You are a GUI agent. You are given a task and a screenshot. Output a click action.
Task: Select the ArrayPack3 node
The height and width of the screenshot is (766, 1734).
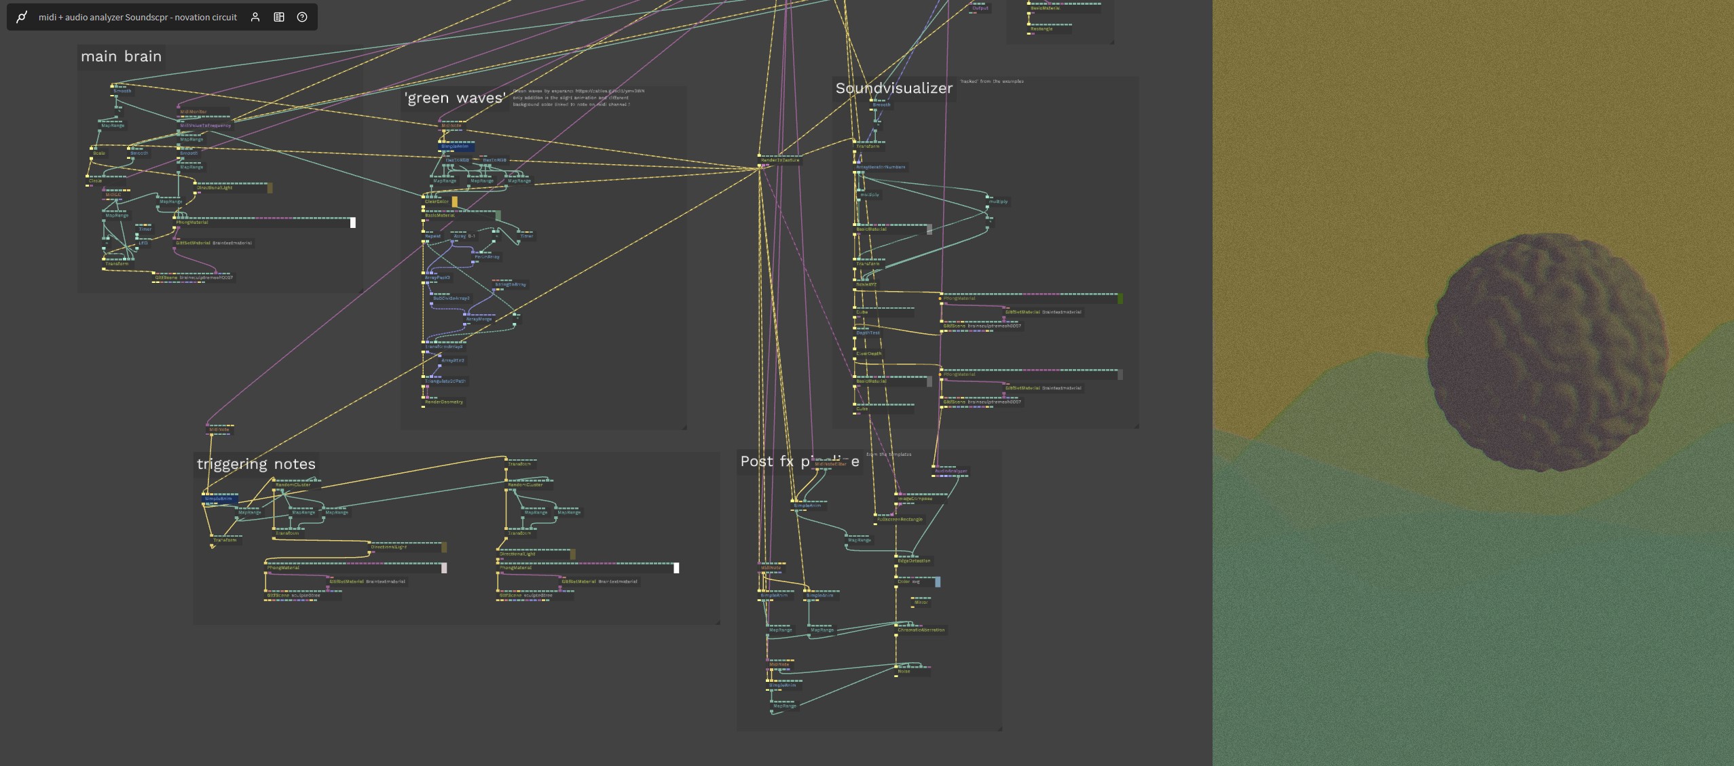click(437, 277)
